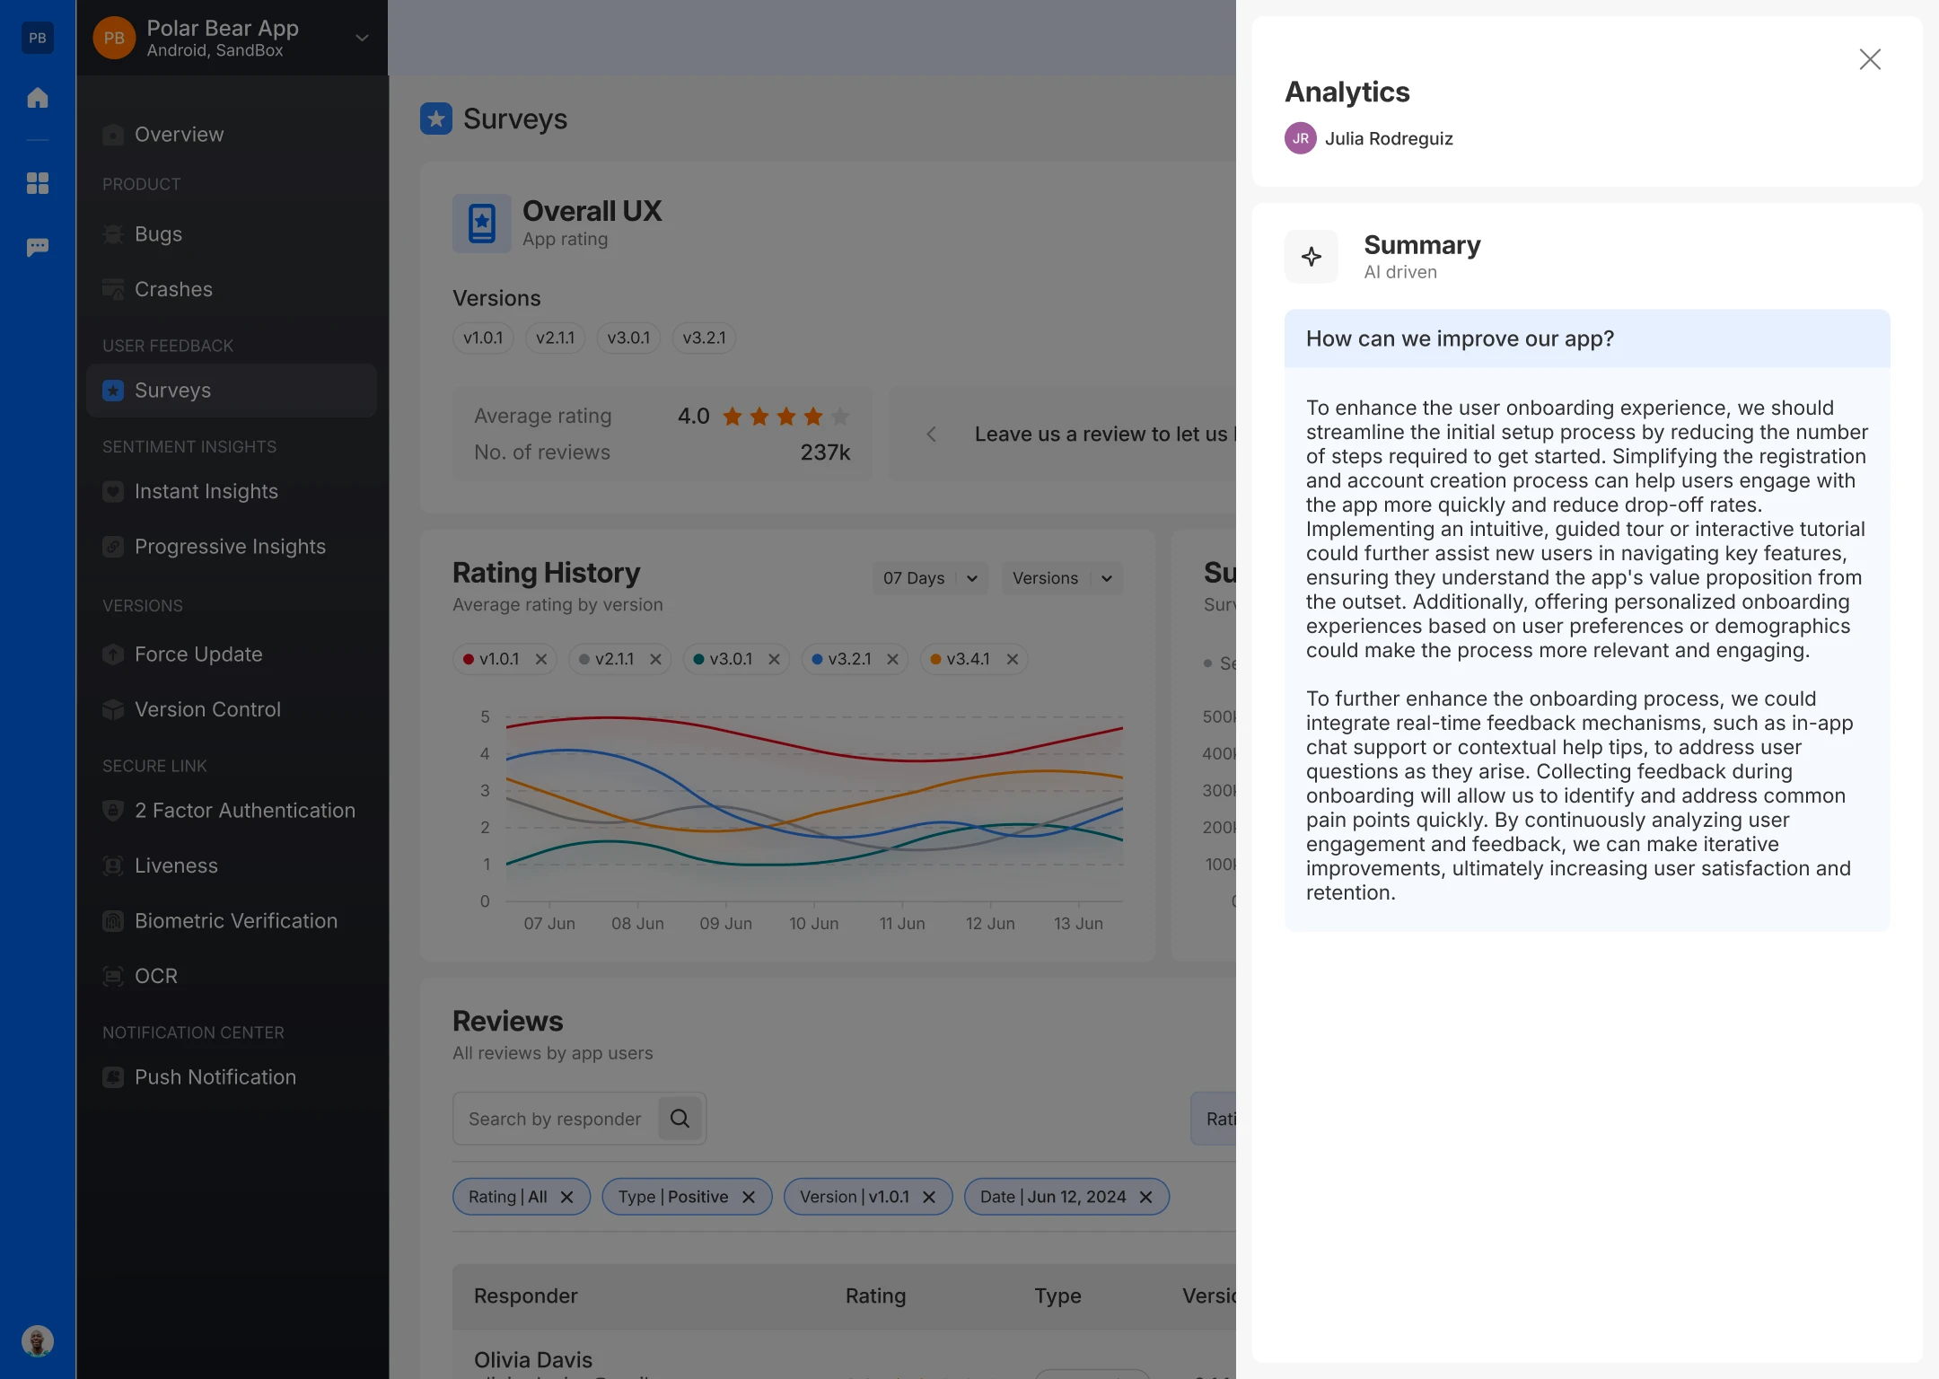1939x1379 pixels.
Task: Click the search magnifier icon in Reviews
Action: pos(680,1119)
